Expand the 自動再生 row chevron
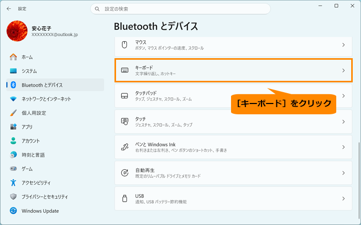The width and height of the screenshot is (361, 225). (343, 173)
